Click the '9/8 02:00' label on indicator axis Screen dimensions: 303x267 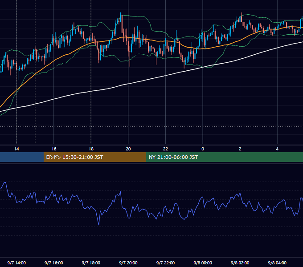tap(240, 263)
